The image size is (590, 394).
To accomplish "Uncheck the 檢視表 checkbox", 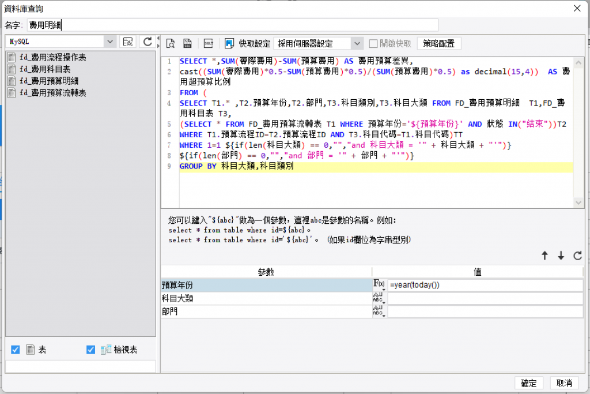I will [90, 350].
